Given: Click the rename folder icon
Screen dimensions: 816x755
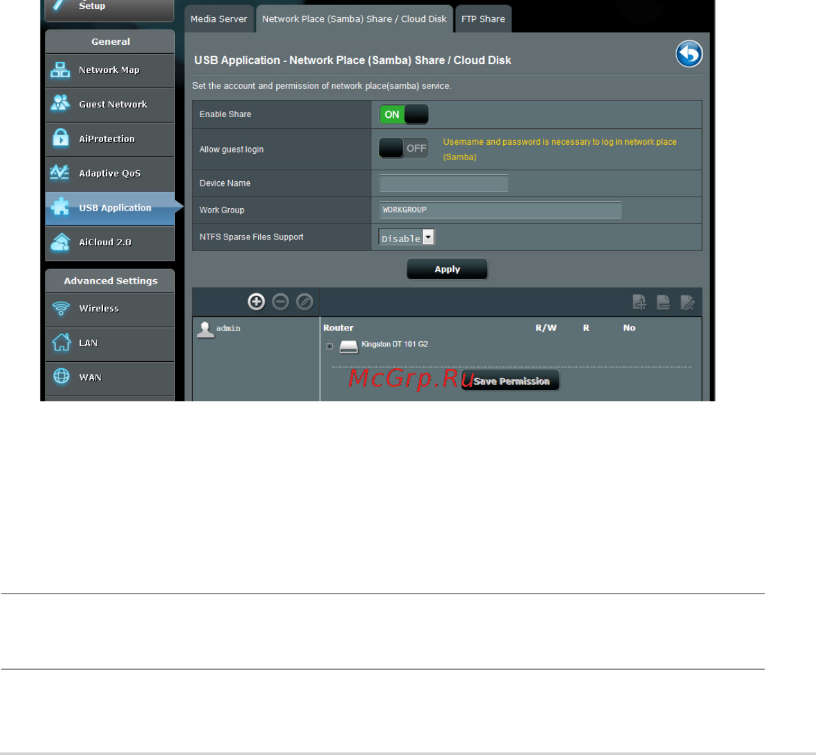Looking at the screenshot, I should [687, 302].
